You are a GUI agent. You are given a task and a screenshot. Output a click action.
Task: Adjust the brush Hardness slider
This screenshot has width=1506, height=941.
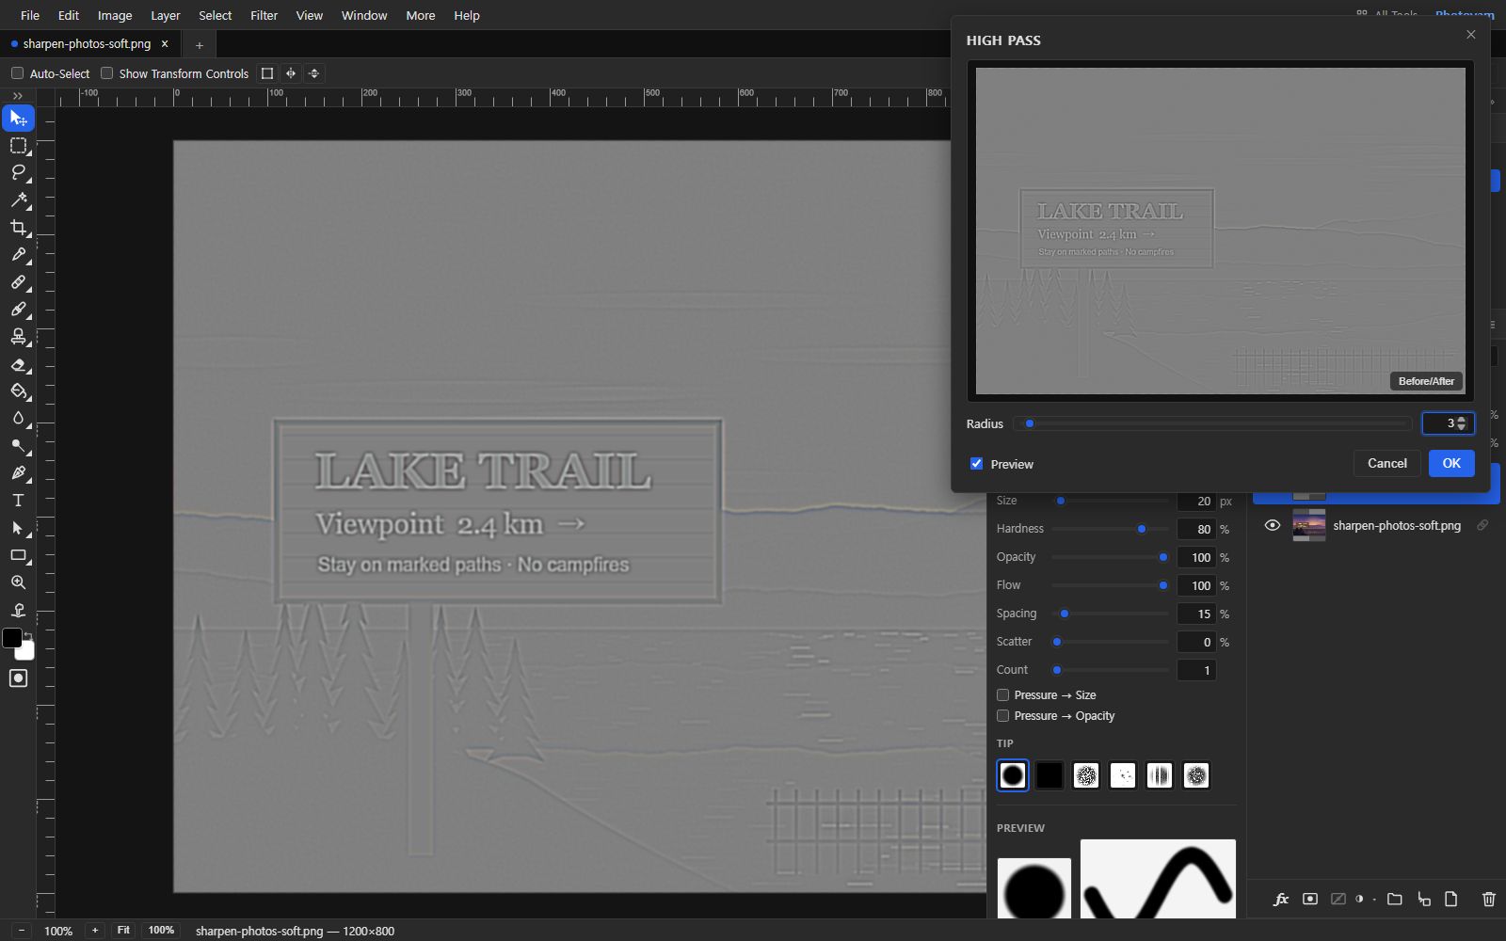click(1110, 529)
